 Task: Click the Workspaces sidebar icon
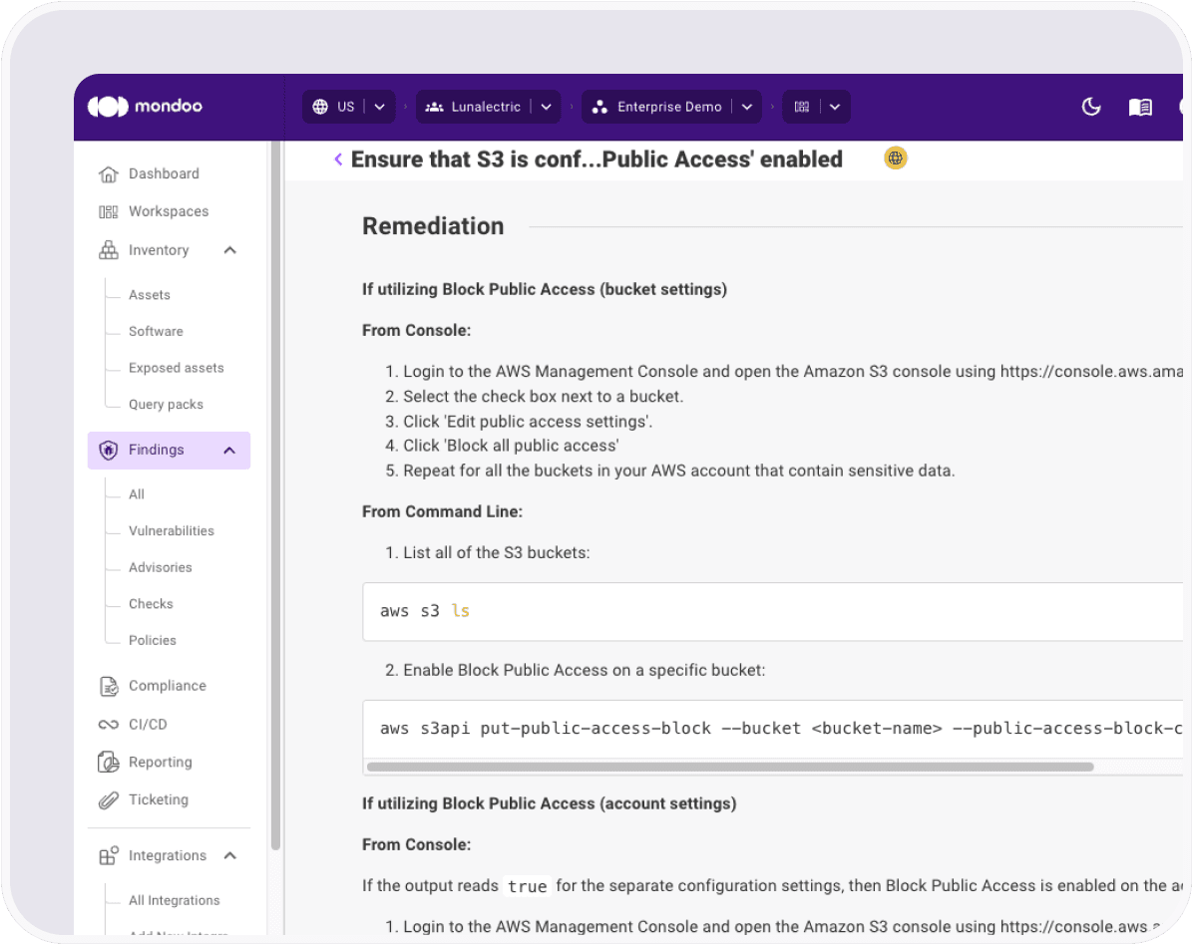[x=108, y=212]
